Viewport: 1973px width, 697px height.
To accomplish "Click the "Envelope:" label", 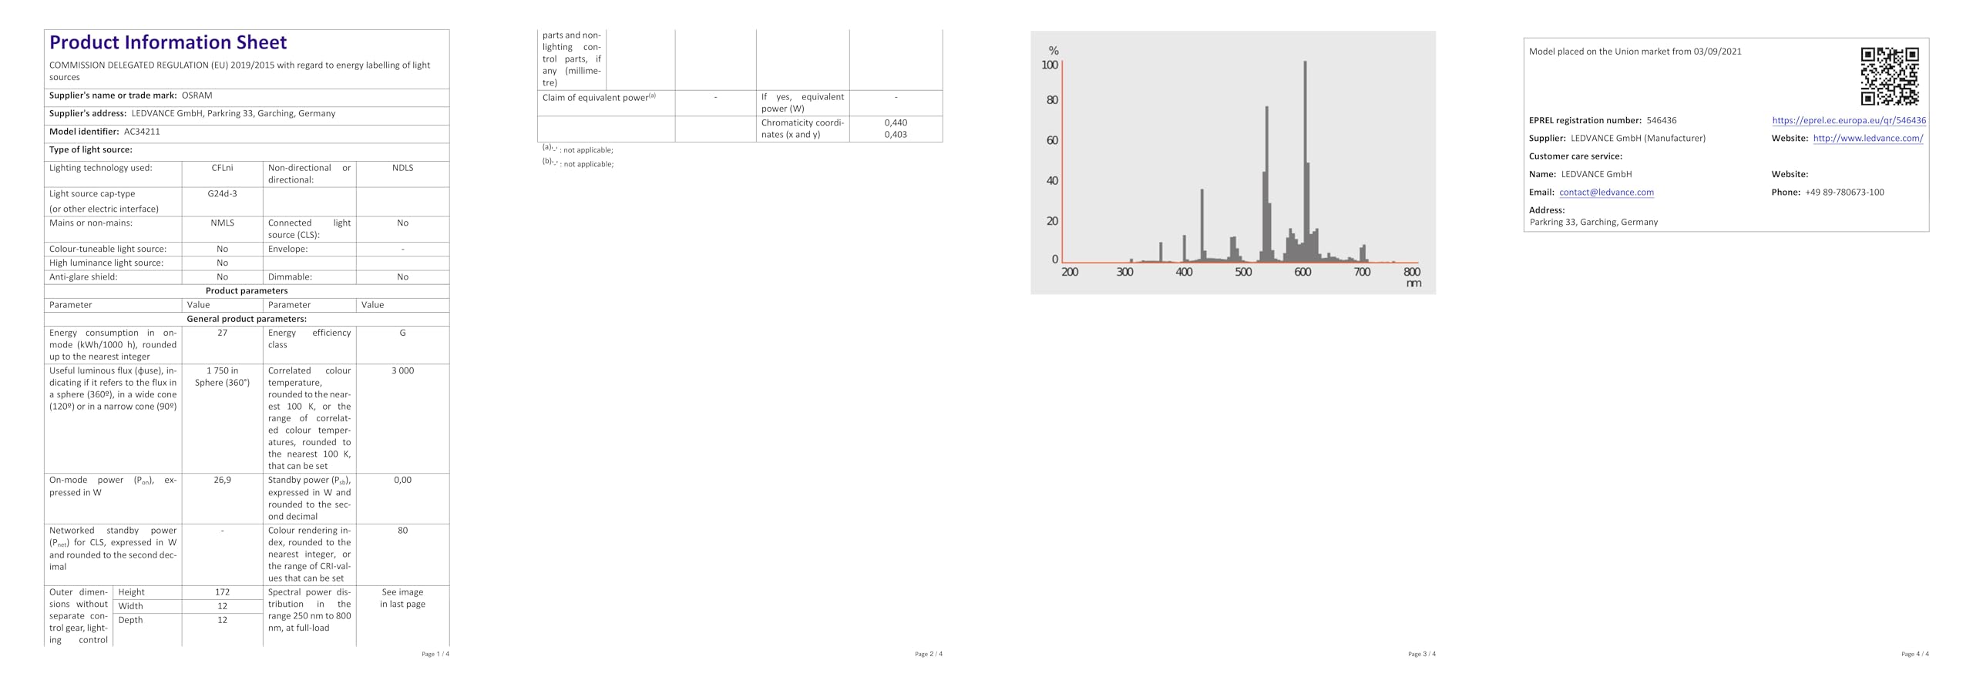I will click(288, 250).
